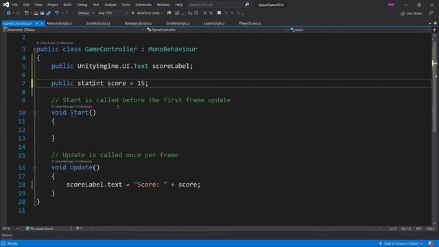The height and width of the screenshot is (247, 439).
Task: Click the decrease indent toolbar icon
Action: 204,13
